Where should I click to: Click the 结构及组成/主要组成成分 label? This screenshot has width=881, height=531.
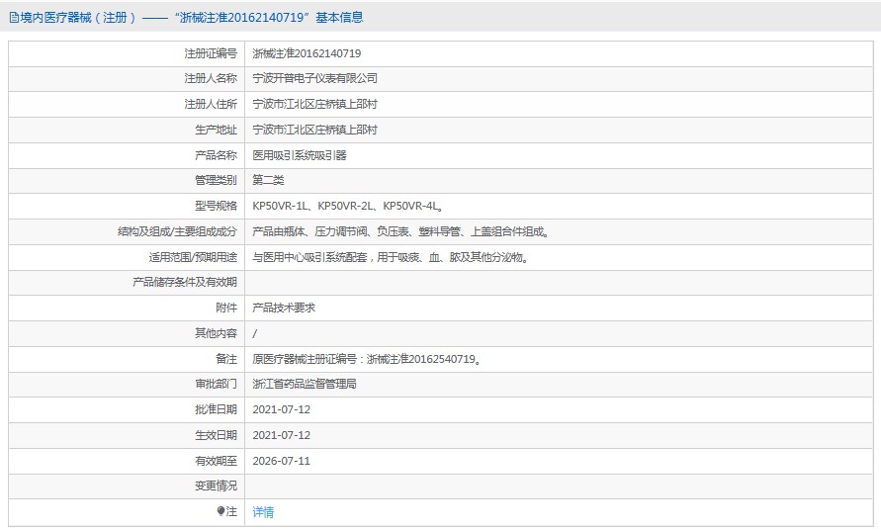point(177,231)
